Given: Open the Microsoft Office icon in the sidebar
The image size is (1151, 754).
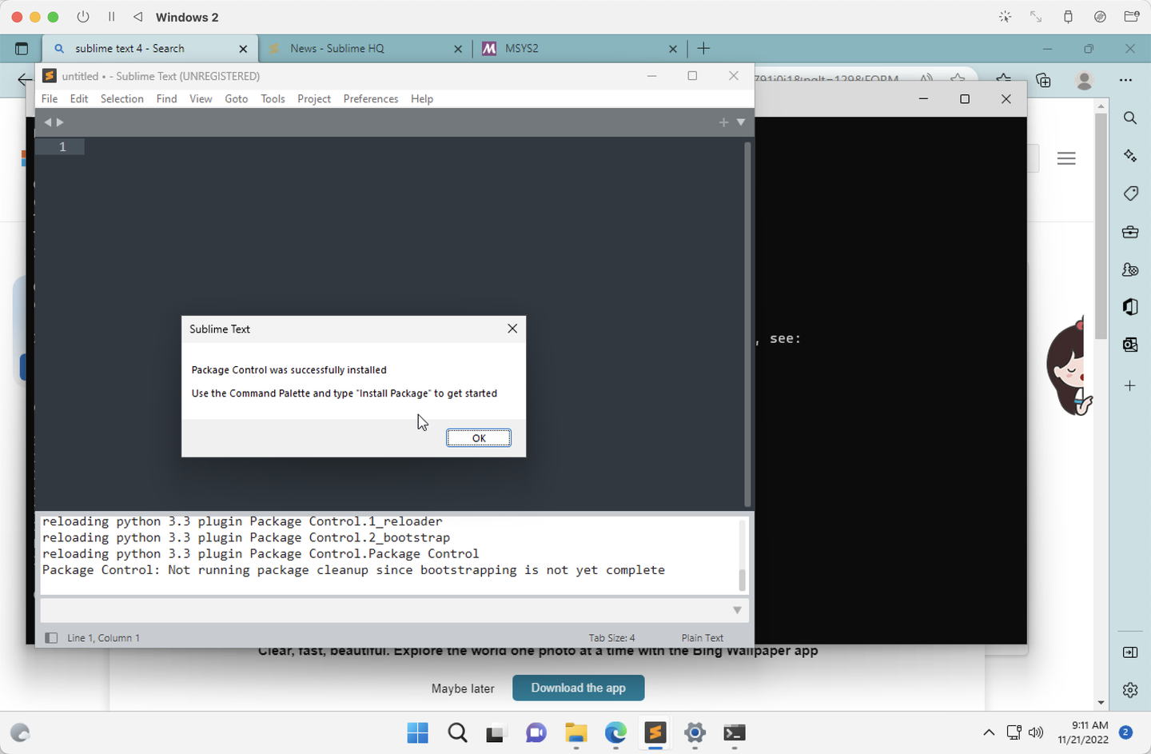Looking at the screenshot, I should (1129, 307).
